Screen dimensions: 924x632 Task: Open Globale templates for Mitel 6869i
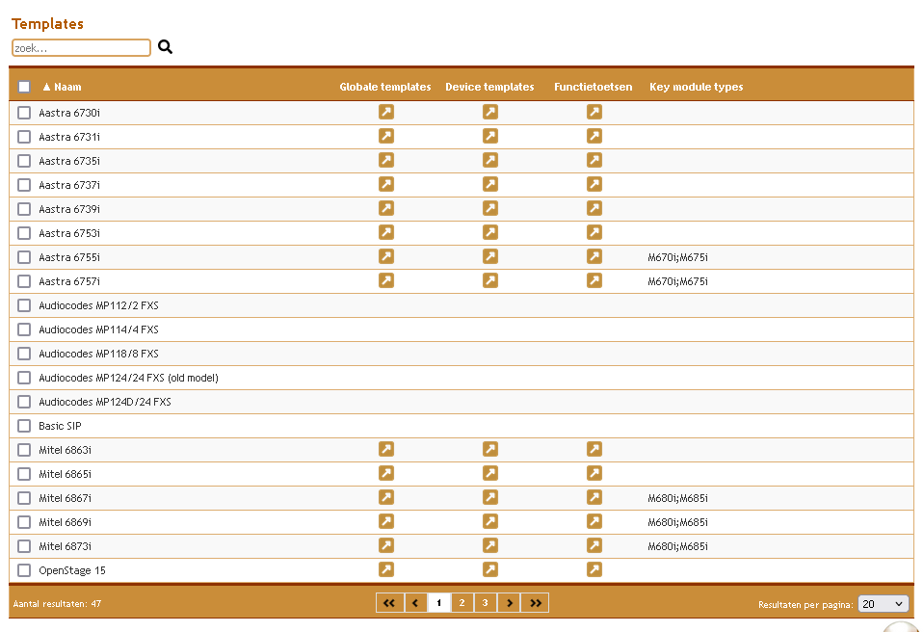pyautogui.click(x=386, y=522)
